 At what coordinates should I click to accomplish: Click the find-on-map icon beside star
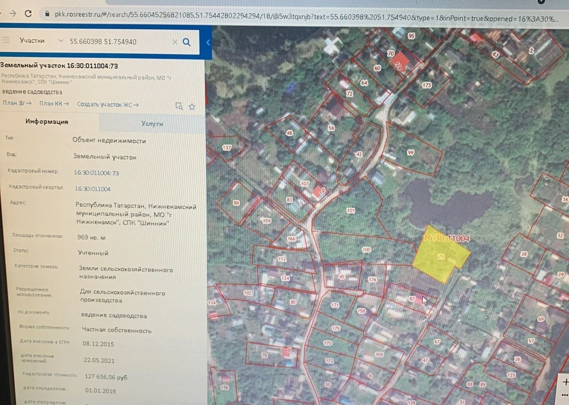pos(179,106)
